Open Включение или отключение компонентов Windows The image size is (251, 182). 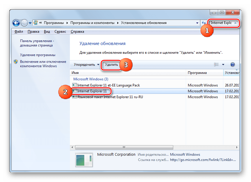(x=43, y=64)
